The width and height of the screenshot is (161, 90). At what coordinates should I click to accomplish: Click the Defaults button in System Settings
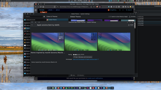[80, 75]
